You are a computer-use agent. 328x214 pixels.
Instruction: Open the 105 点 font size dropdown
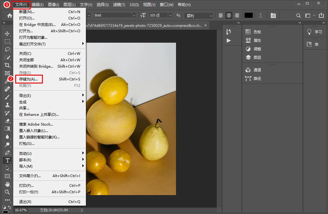[170, 15]
